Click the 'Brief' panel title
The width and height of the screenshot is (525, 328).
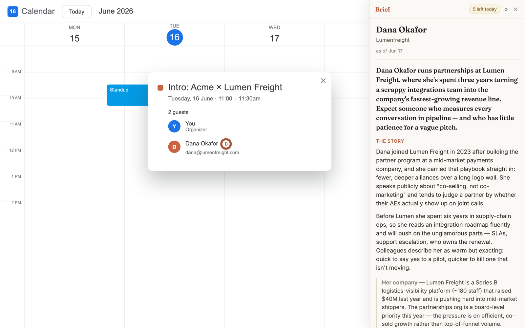pyautogui.click(x=383, y=10)
